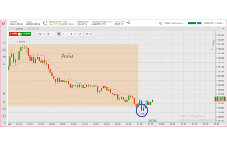227x151 pixels.
Task: Open the alerts bell icon in sidebar
Action: pos(4,64)
